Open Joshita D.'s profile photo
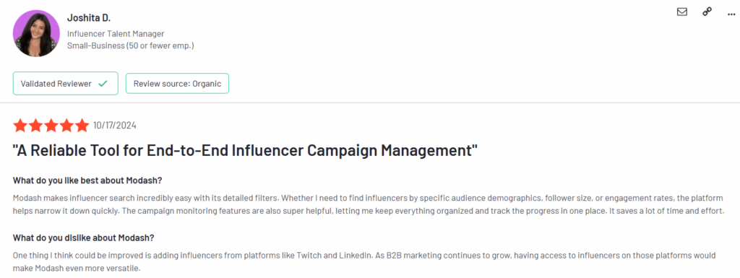The height and width of the screenshot is (278, 740). [x=36, y=33]
